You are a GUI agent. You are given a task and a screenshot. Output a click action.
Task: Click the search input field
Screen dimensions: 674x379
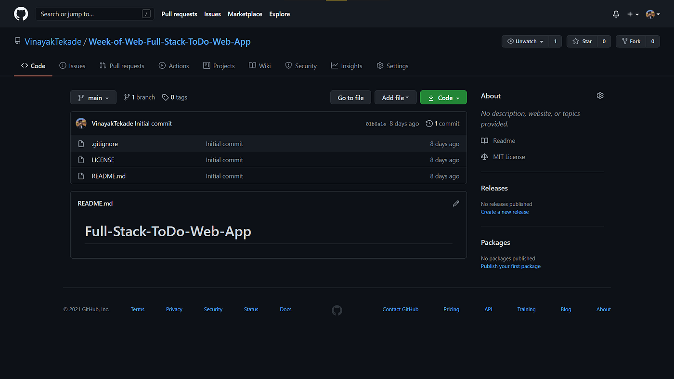(x=94, y=13)
